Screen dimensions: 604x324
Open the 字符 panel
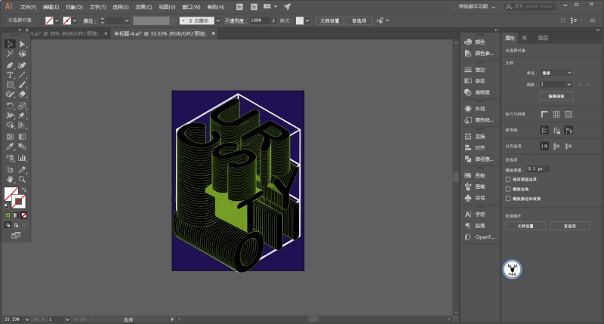pyautogui.click(x=480, y=214)
